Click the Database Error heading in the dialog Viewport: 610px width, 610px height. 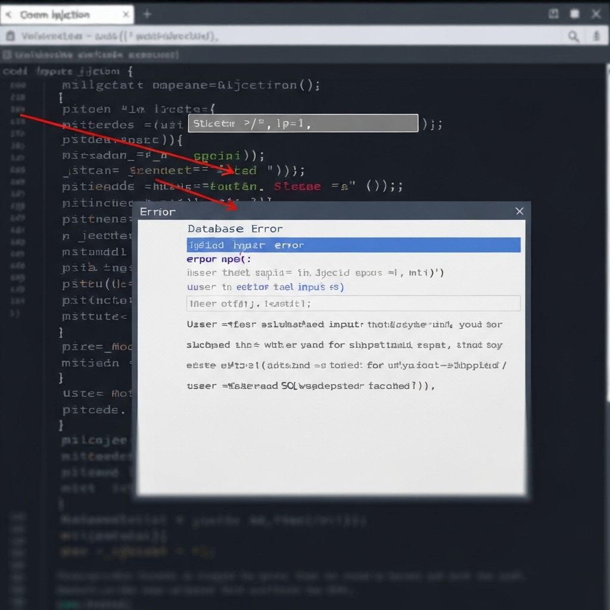click(x=235, y=229)
